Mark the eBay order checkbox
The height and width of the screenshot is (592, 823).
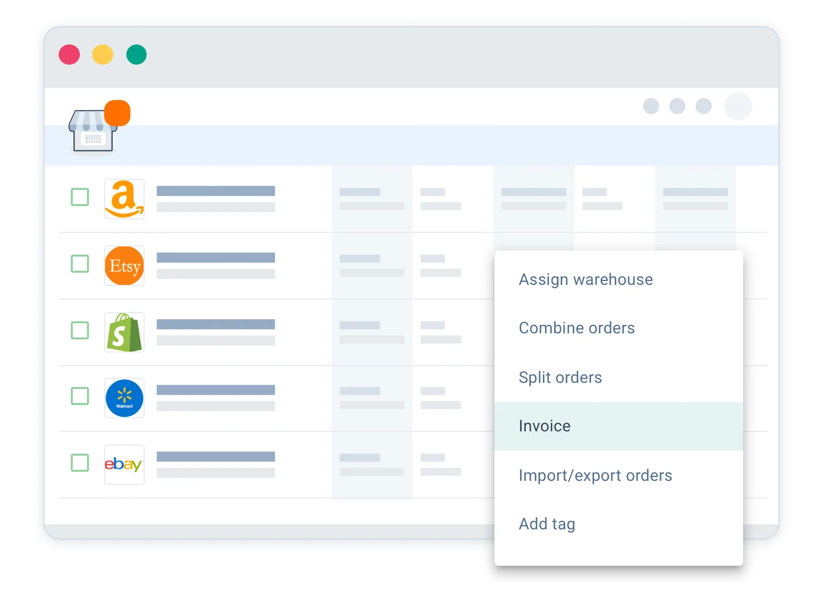pos(80,463)
